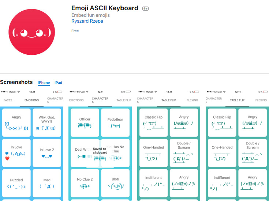This screenshot has height=201, width=269.
Task: Click the Free price label
Action: coord(75,31)
